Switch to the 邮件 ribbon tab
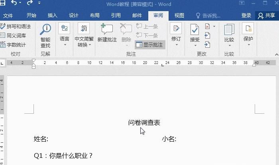The height and width of the screenshot is (165, 279). [x=137, y=16]
